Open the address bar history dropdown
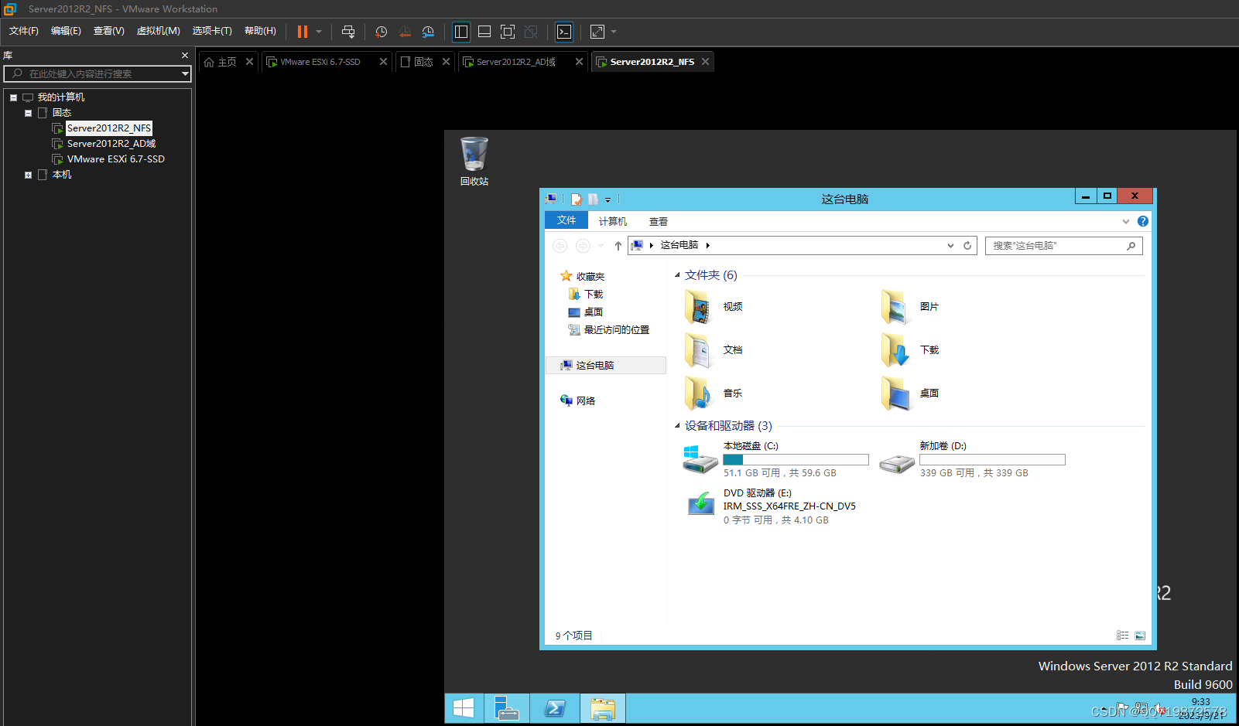The image size is (1239, 726). click(950, 246)
